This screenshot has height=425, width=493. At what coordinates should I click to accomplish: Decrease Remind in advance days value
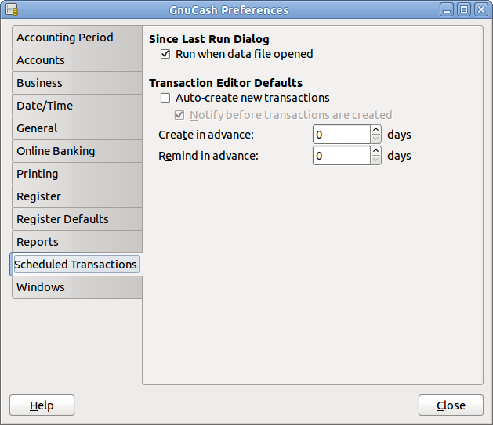coord(375,160)
